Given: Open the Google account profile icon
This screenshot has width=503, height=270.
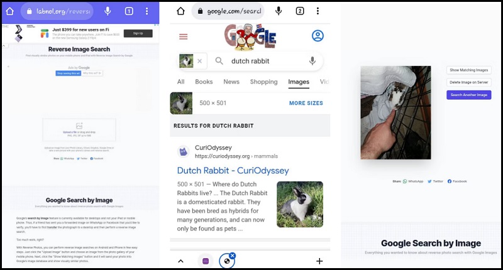Looking at the screenshot, I should [318, 36].
